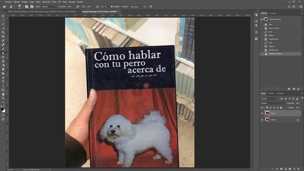Select the Hand tool
The image size is (304, 171).
pyautogui.click(x=3, y=94)
